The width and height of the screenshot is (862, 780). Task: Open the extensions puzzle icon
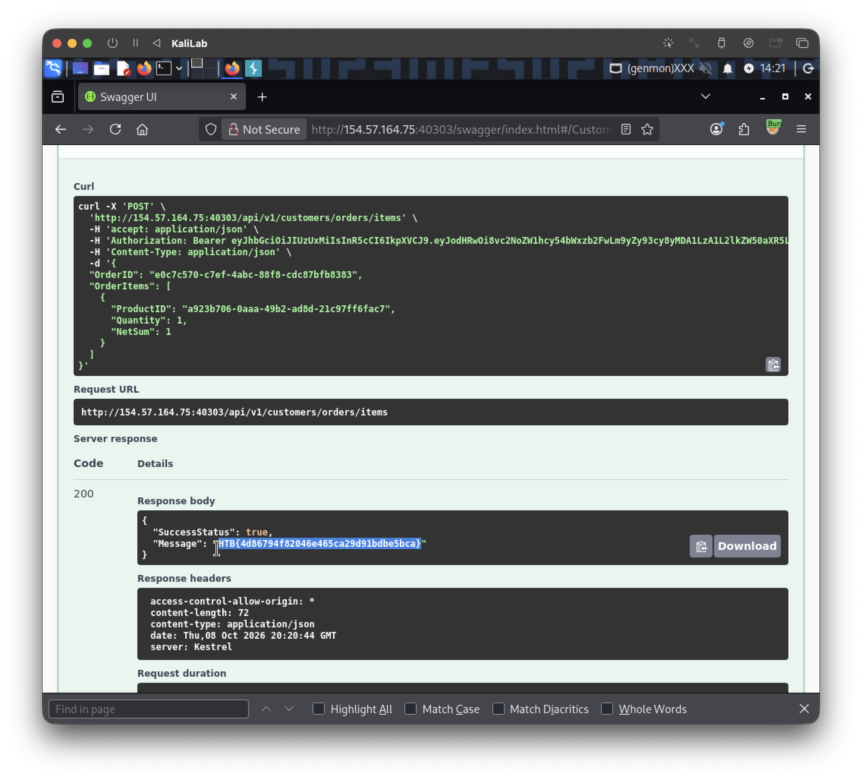pos(744,129)
